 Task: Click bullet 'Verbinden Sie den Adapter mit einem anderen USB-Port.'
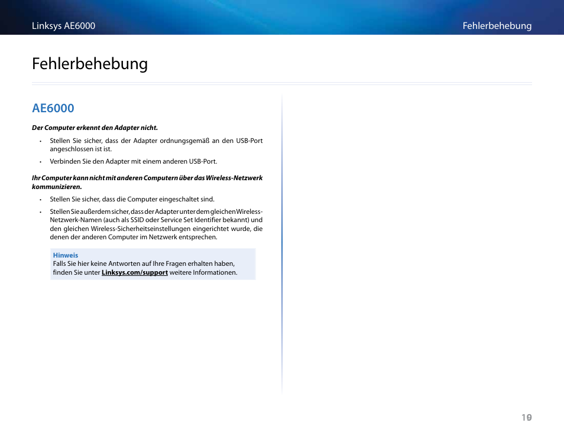click(x=133, y=161)
